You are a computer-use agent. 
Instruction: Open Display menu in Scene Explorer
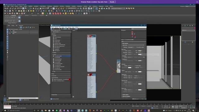click(13, 26)
